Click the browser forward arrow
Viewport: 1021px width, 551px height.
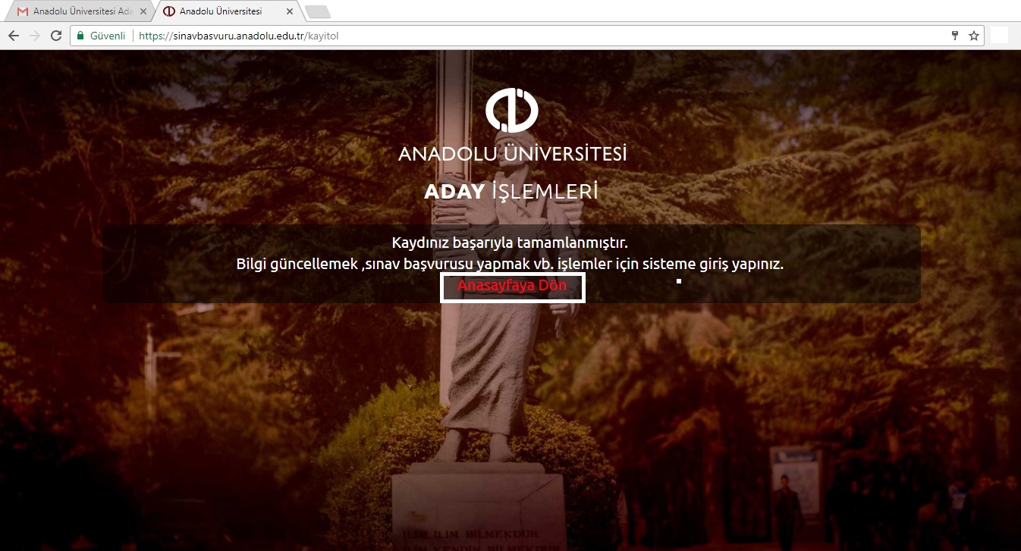(34, 36)
